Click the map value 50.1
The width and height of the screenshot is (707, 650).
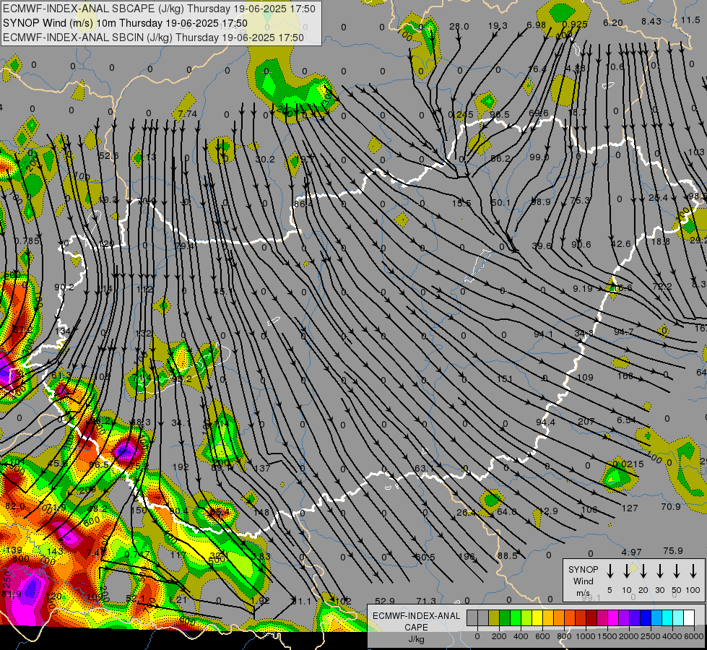point(500,202)
